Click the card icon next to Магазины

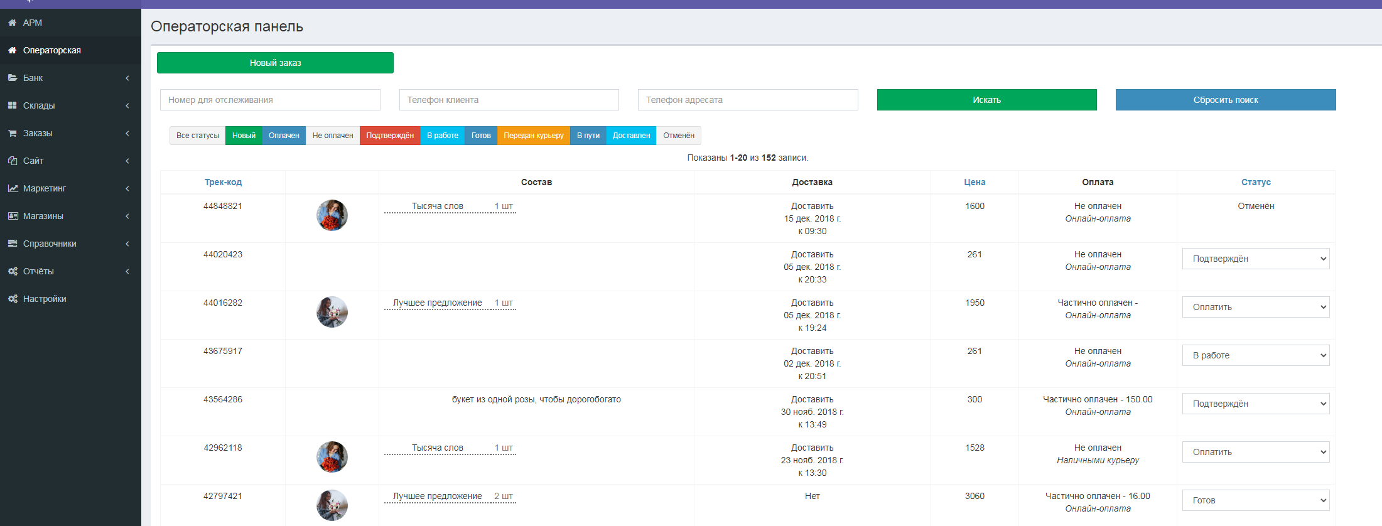(12, 216)
